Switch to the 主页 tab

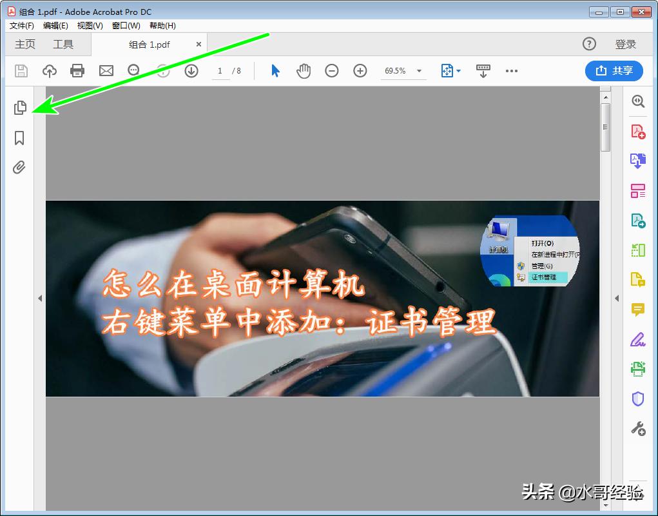tap(24, 44)
